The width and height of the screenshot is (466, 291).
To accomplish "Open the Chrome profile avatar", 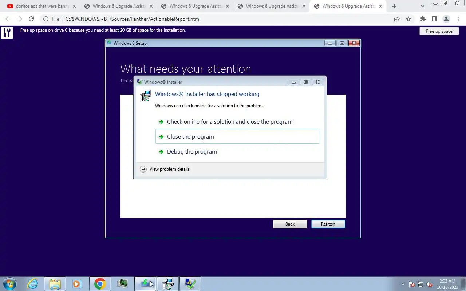I will [446, 19].
